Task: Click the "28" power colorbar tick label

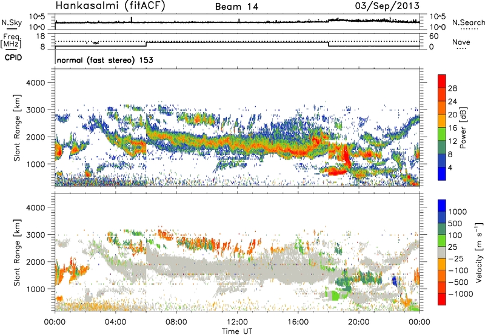Action: point(452,88)
